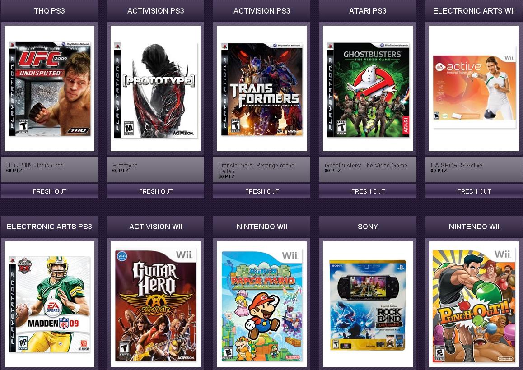
Task: Click FRESH OUT button under EA SPORTS Active
Action: tap(474, 191)
